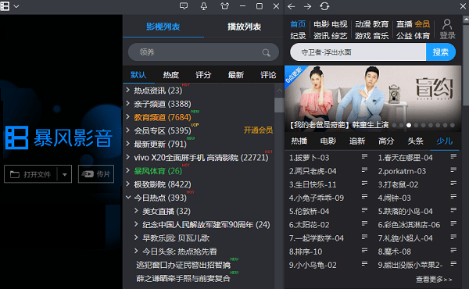Image resolution: width=469 pixels, height=289 pixels.
Task: Play 逃犯窗口办证民警出招智擒 item
Action: pyautogui.click(x=184, y=265)
